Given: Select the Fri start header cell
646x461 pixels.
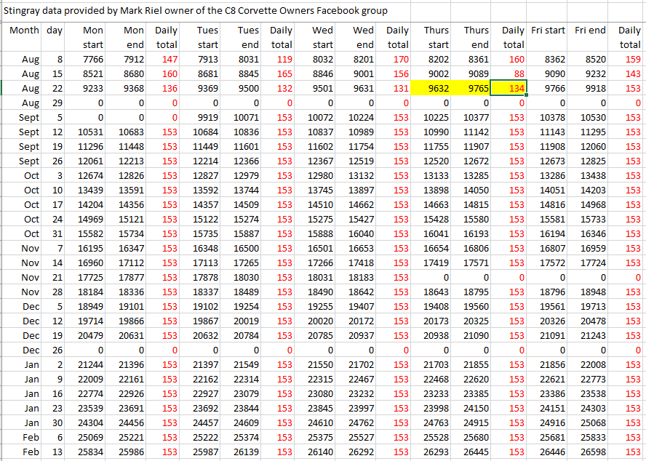Looking at the screenshot, I should click(548, 31).
